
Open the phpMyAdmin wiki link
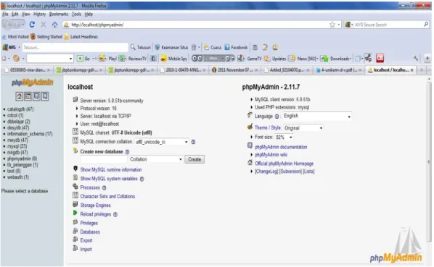coord(271,155)
